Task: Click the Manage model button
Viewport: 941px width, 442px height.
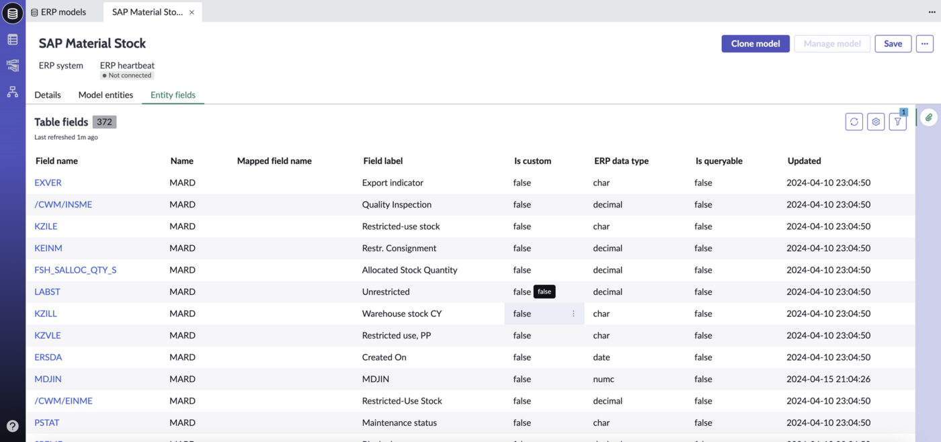Action: tap(832, 44)
